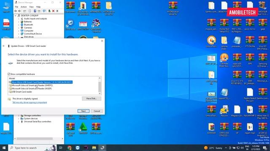Click Device Manager taskbar button
This screenshot has height=151, width=270.
[103, 148]
